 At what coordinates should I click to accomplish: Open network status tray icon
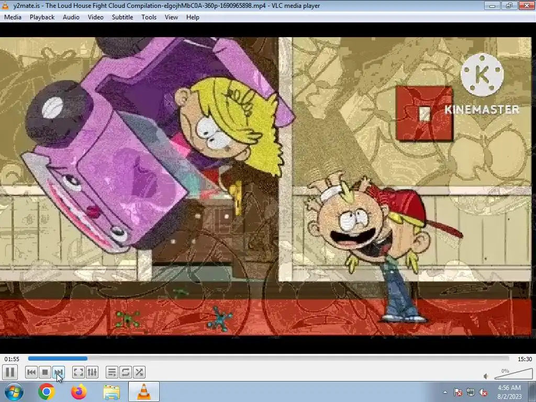pyautogui.click(x=471, y=393)
